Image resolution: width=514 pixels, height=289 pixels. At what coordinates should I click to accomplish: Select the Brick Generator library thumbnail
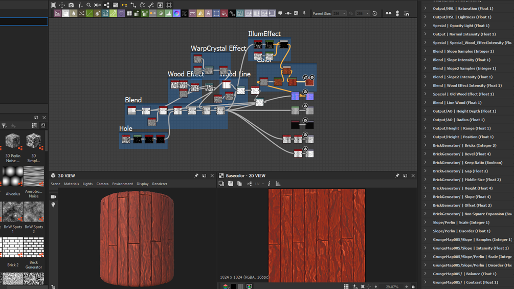34,248
